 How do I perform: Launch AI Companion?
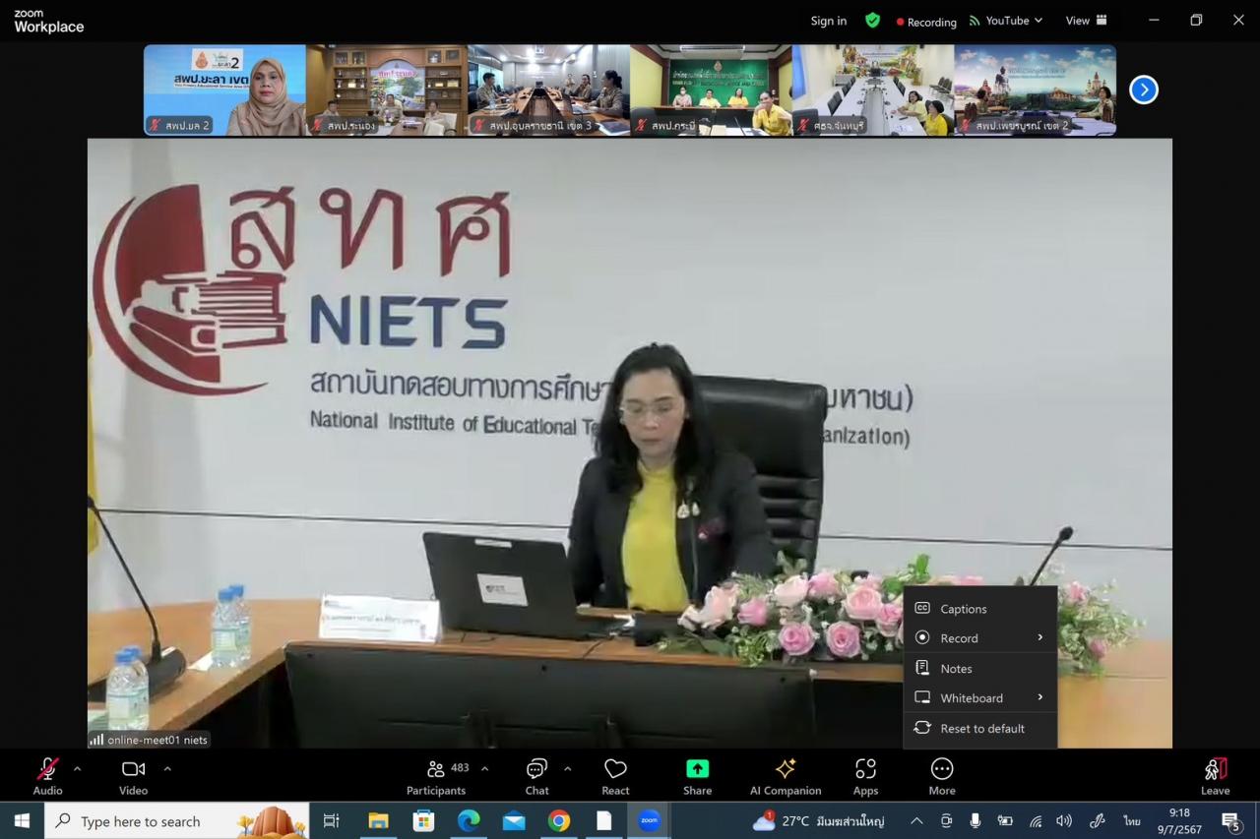[x=786, y=776]
